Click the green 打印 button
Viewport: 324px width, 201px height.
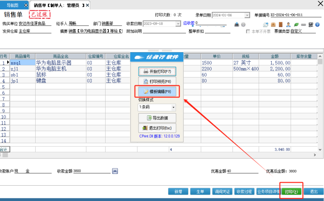tap(292, 192)
